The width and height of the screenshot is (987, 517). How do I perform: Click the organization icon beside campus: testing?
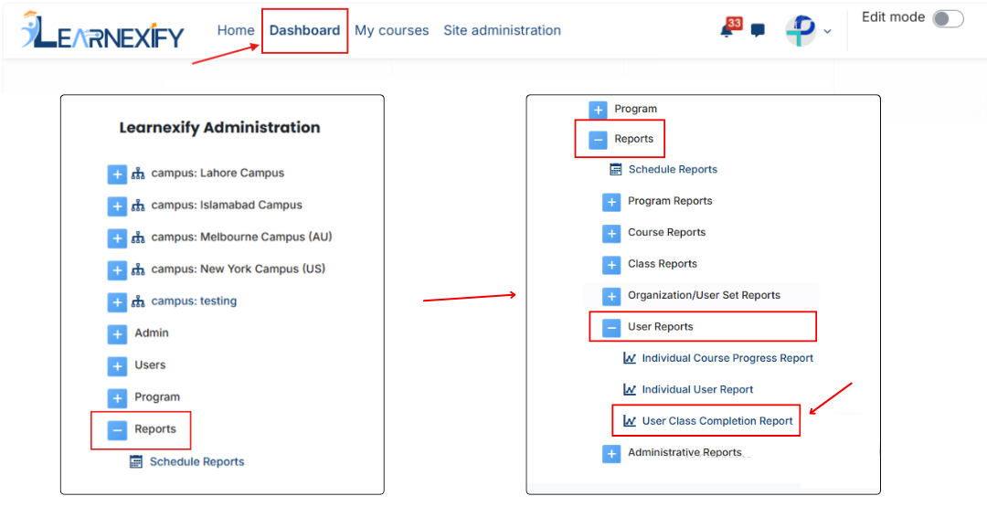(138, 302)
